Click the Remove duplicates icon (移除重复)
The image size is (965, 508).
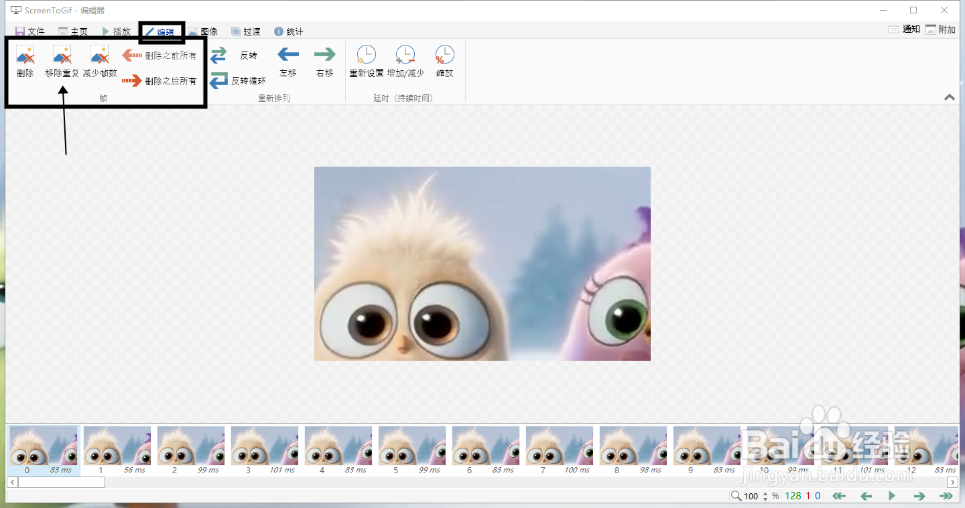62,55
